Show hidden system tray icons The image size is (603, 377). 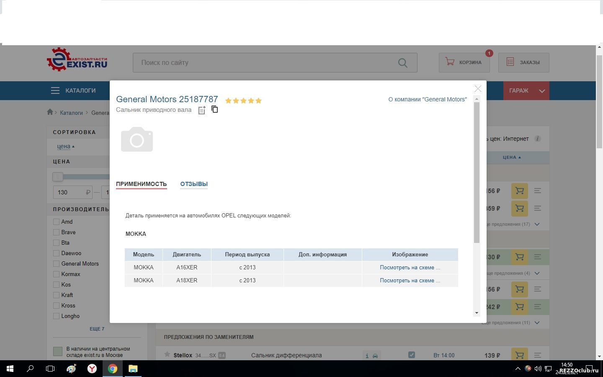pyautogui.click(x=518, y=369)
